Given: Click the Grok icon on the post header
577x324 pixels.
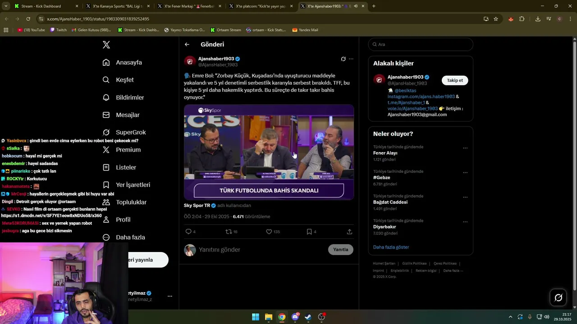Looking at the screenshot, I should 343,59.
